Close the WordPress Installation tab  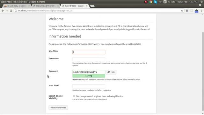click(87, 6)
